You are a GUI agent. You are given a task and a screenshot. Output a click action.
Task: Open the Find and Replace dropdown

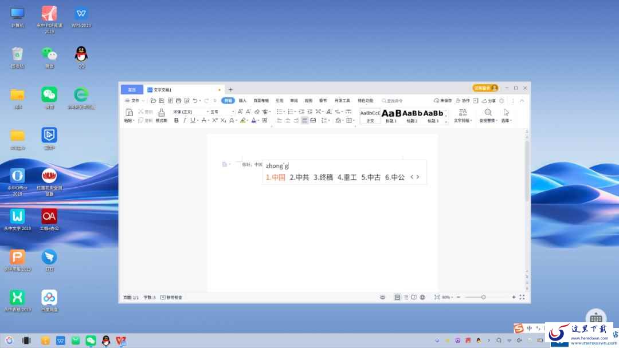[x=488, y=121]
